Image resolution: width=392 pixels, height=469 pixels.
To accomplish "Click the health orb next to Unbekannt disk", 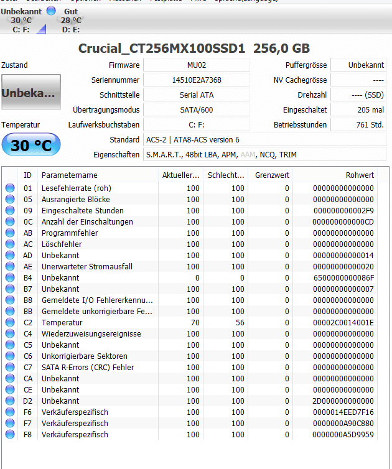I will 51,11.
